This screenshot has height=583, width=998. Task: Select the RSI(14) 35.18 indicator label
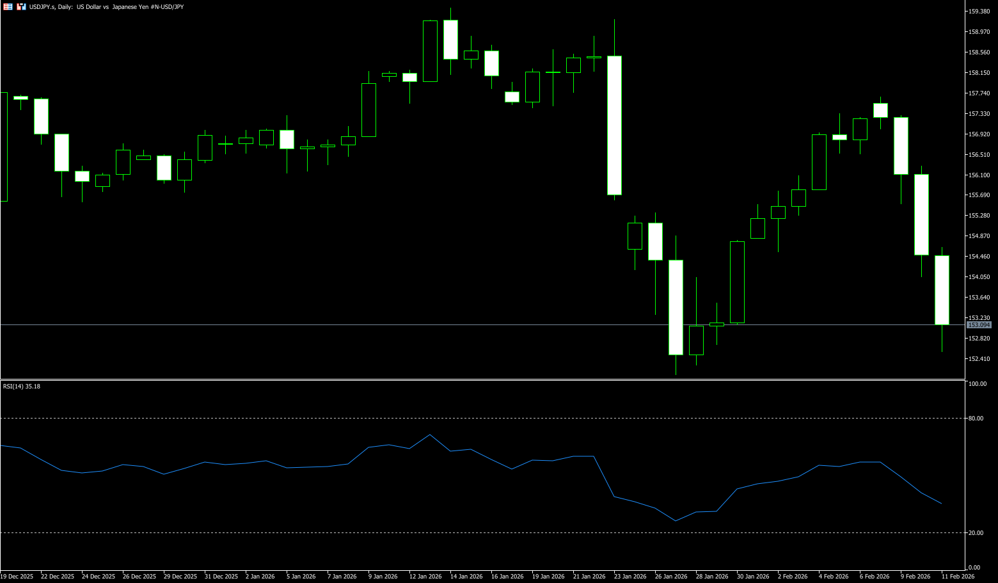pos(22,387)
